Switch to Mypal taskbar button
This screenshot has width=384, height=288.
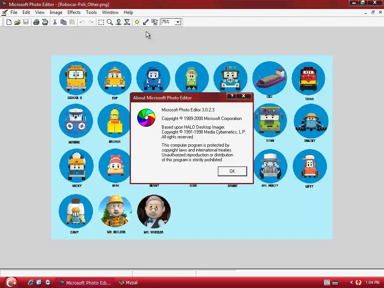click(129, 283)
